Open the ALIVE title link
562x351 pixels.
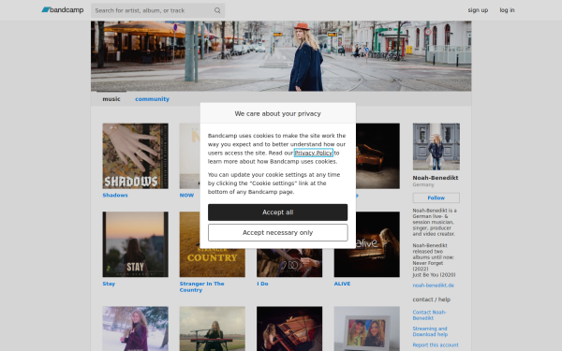point(342,284)
